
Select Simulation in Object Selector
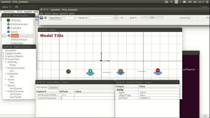click(x=11, y=50)
